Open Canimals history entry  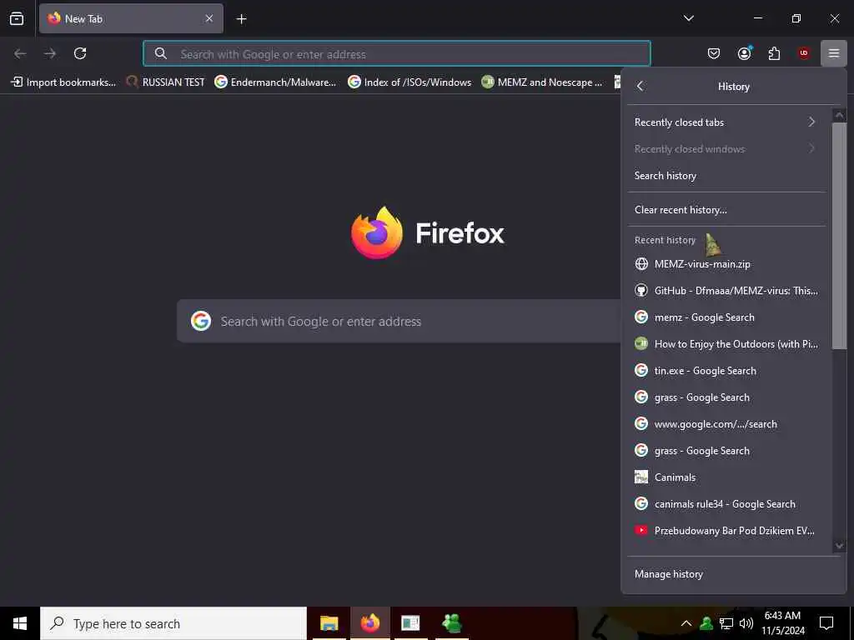[726, 477]
